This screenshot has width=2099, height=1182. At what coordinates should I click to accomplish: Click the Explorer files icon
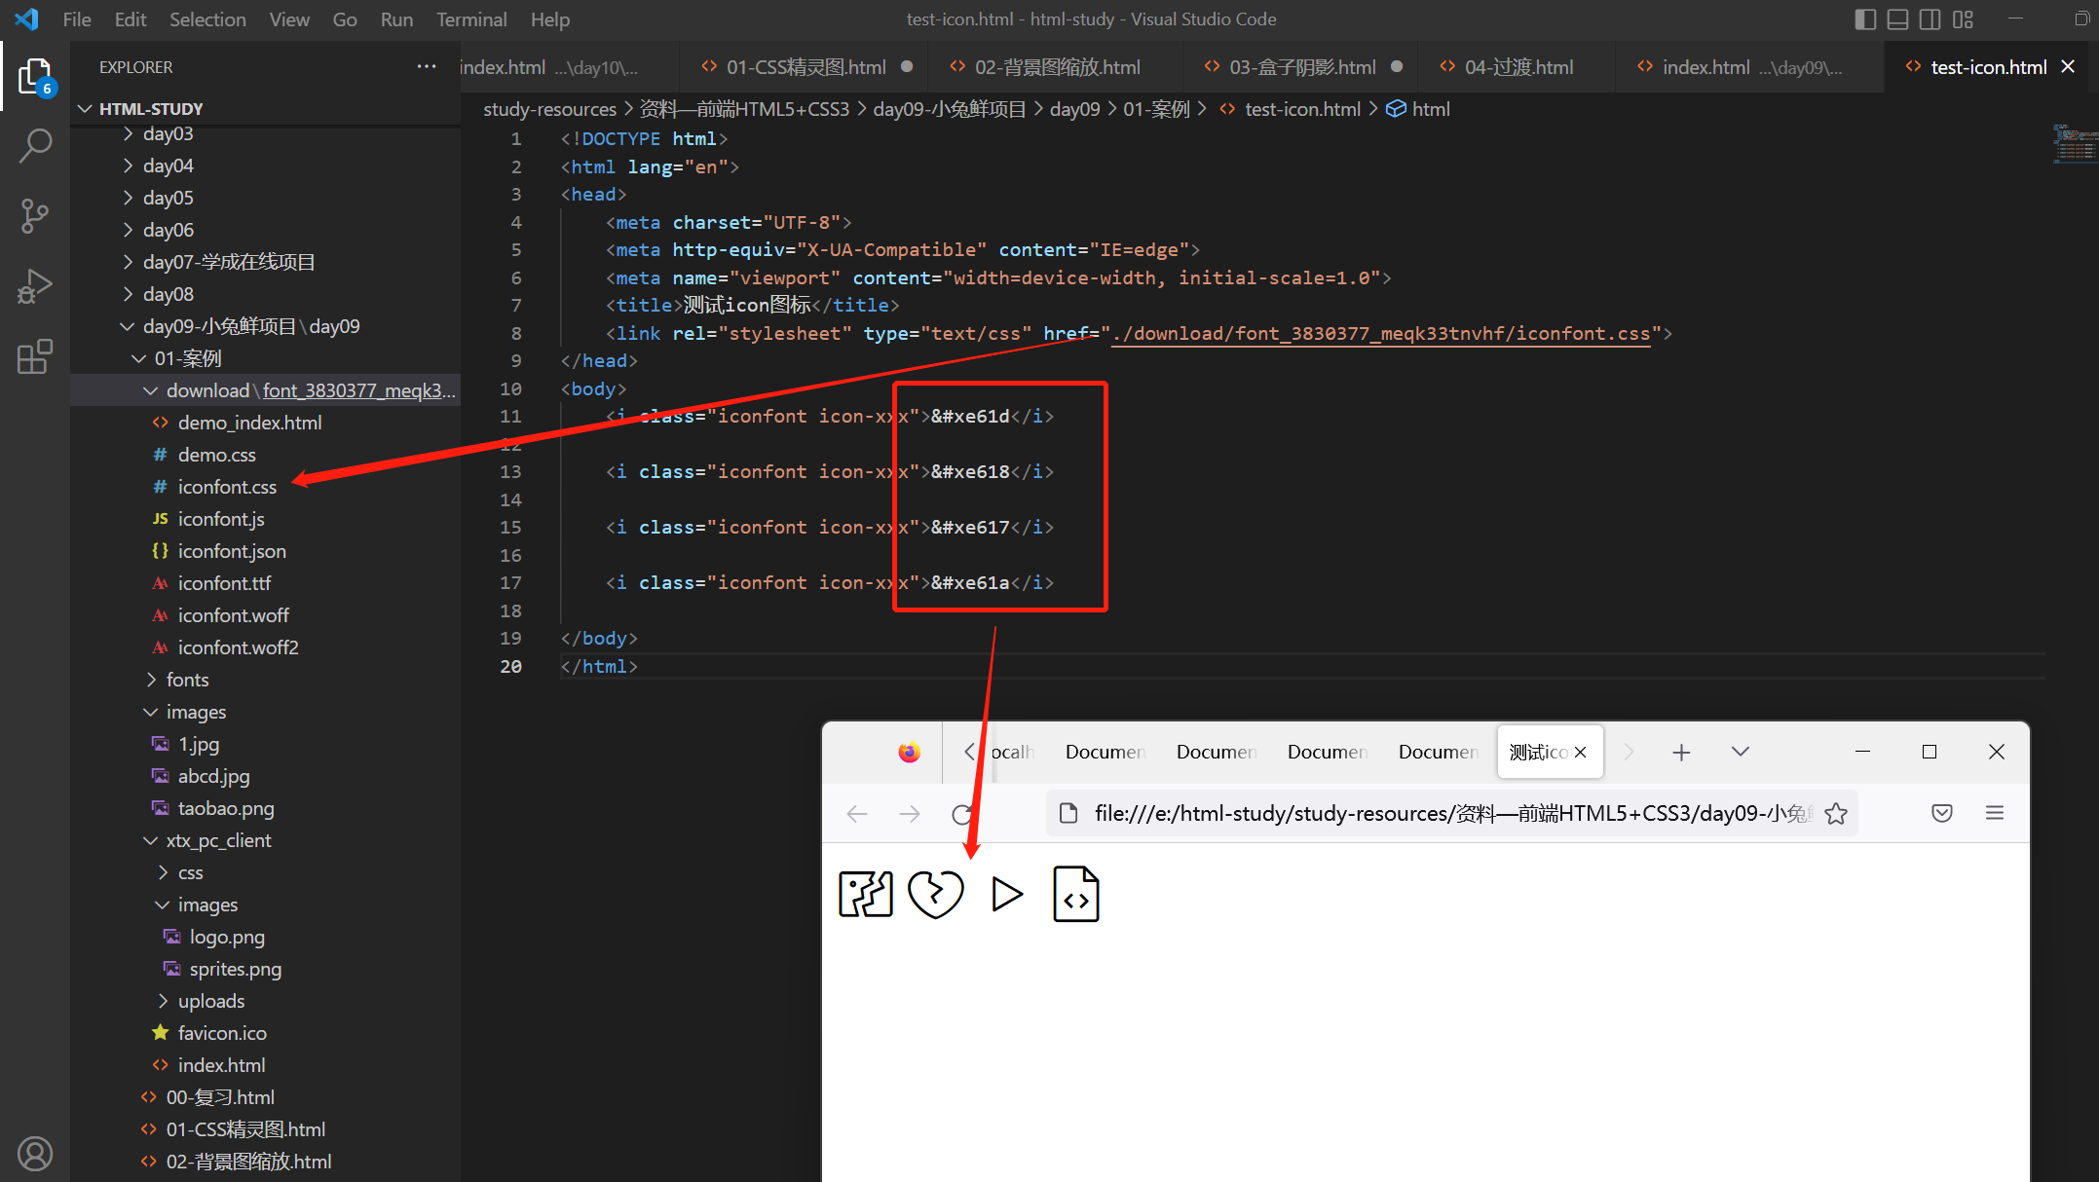pos(35,76)
